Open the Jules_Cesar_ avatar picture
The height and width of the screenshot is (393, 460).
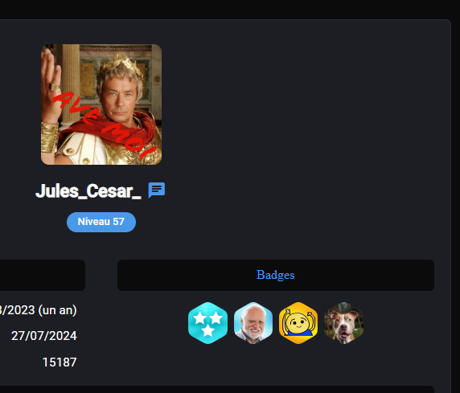click(101, 104)
